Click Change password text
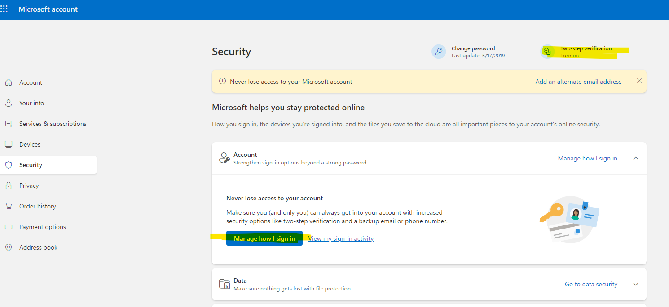Screen dimensions: 669x307 click(473, 48)
